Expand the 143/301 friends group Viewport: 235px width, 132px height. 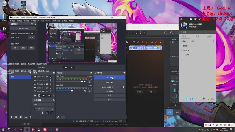click(181, 55)
